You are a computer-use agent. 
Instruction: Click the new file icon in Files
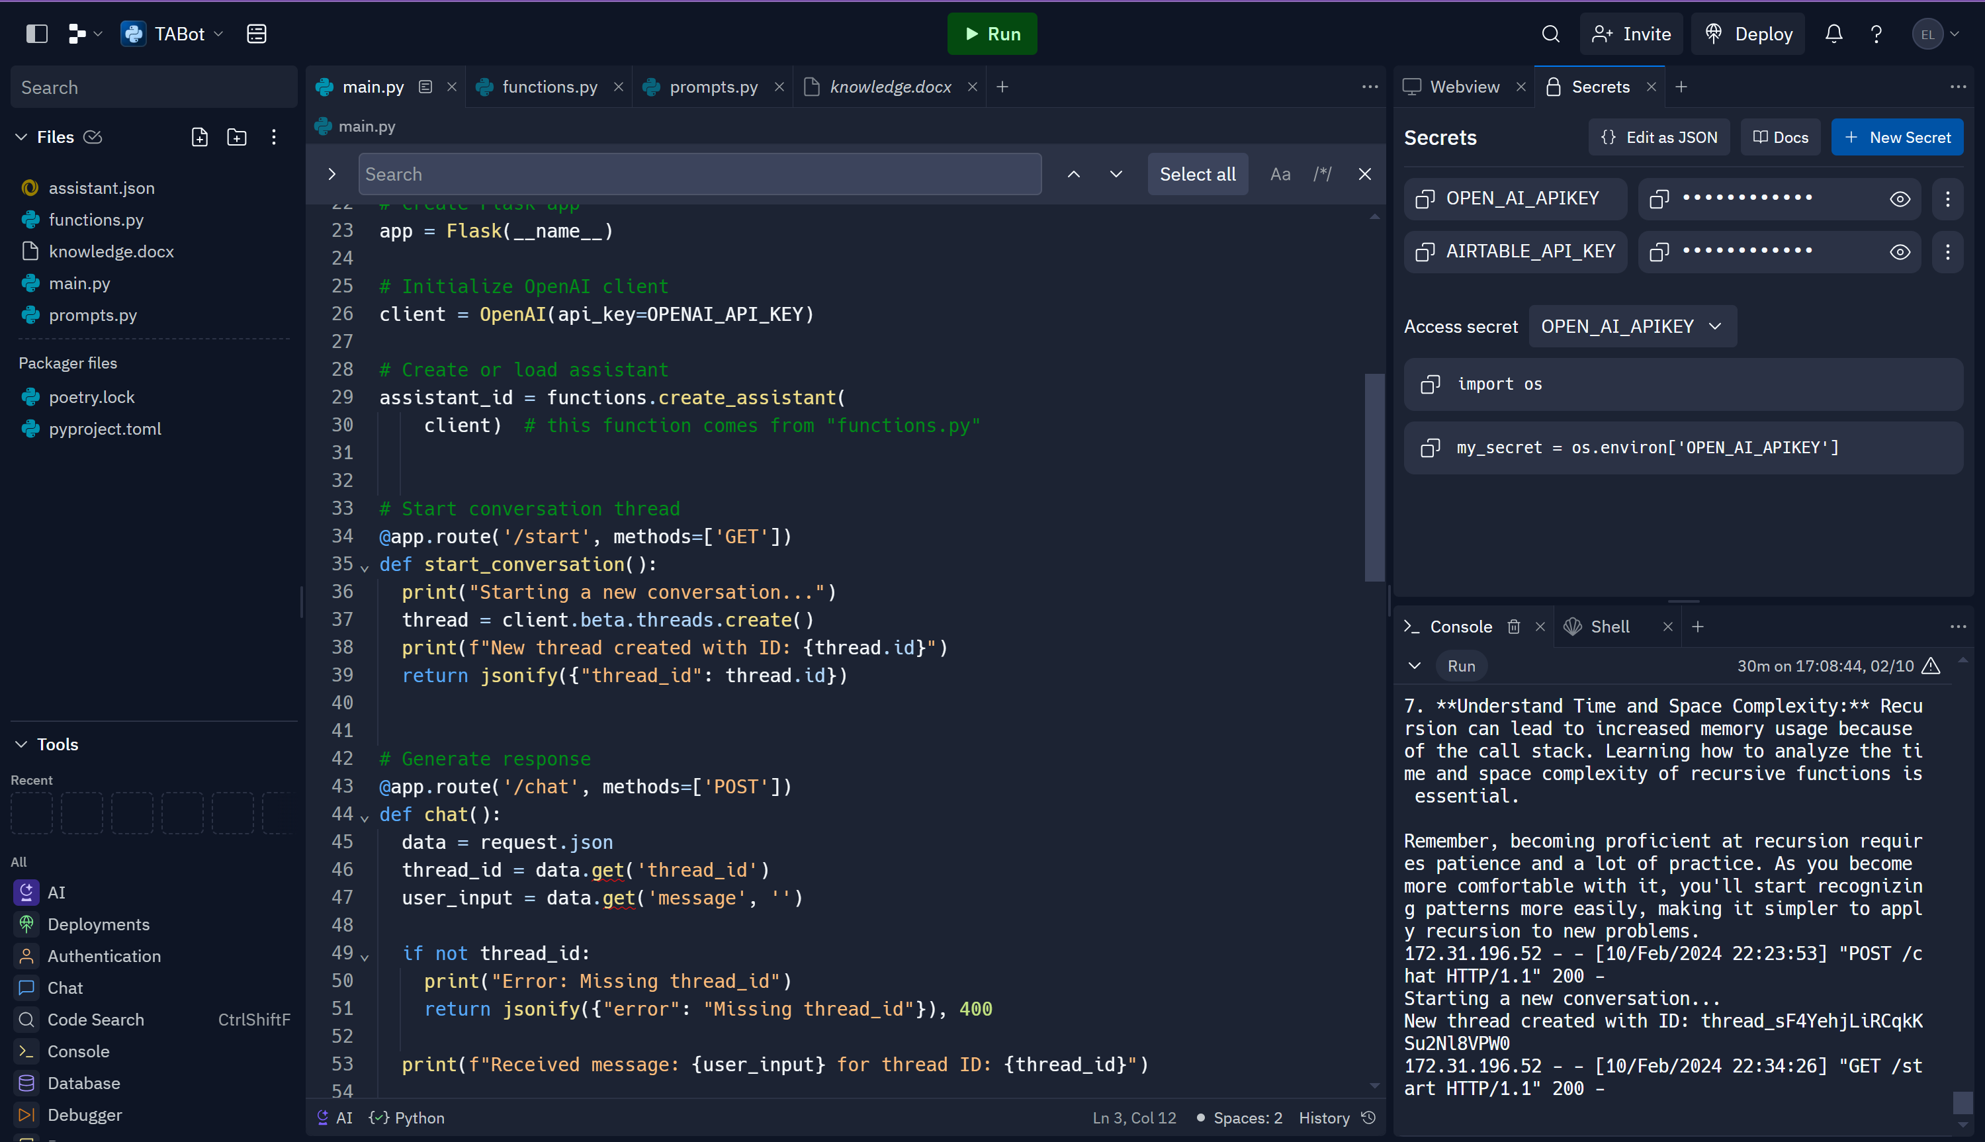(199, 137)
